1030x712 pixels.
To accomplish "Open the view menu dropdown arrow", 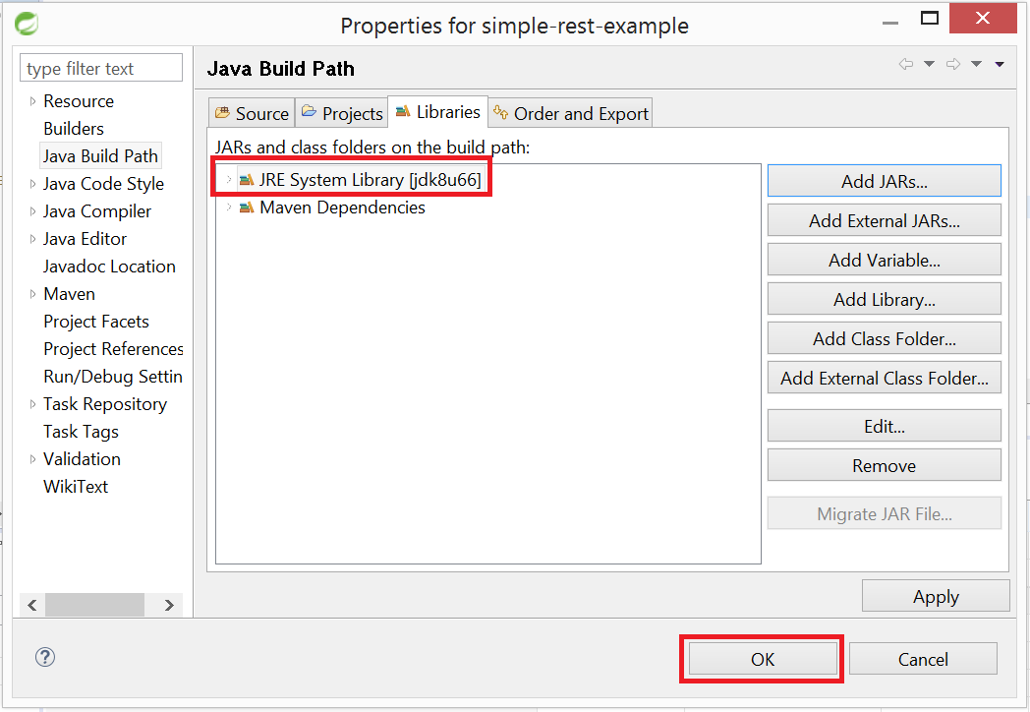I will (x=1000, y=65).
